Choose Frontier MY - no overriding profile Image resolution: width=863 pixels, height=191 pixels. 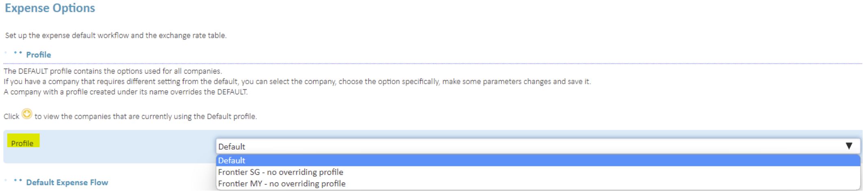click(x=538, y=183)
